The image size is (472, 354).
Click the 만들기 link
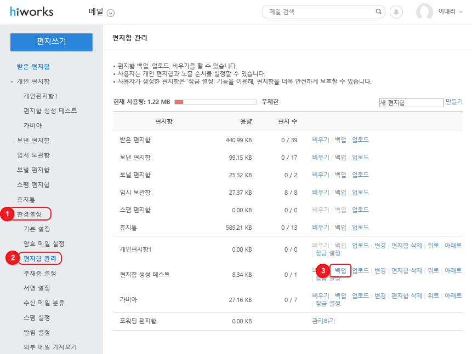point(454,102)
